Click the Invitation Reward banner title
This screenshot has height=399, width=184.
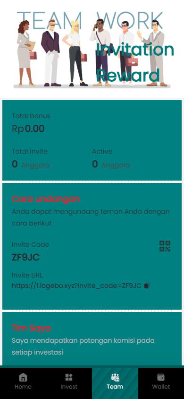pyautogui.click(x=135, y=62)
